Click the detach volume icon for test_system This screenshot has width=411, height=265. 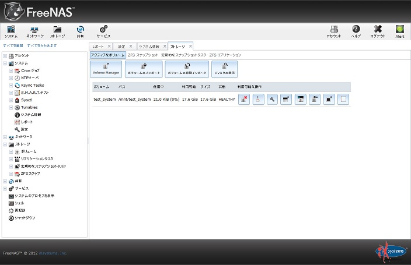pos(244,100)
